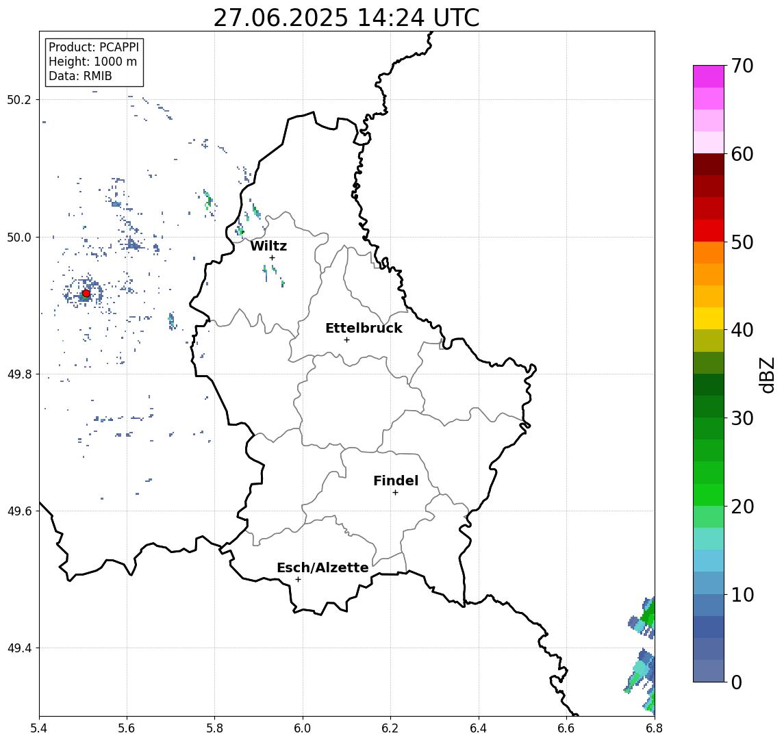The height and width of the screenshot is (742, 784).
Task: Click the plus marker below Findel
Action: point(395,493)
